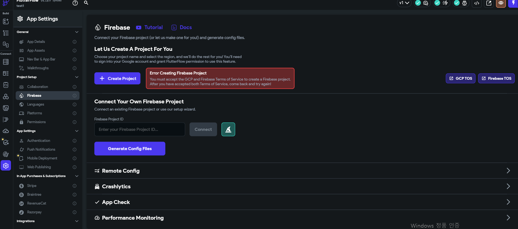Viewport: 518px width, 229px height.
Task: Click the Create Project button
Action: tap(117, 78)
